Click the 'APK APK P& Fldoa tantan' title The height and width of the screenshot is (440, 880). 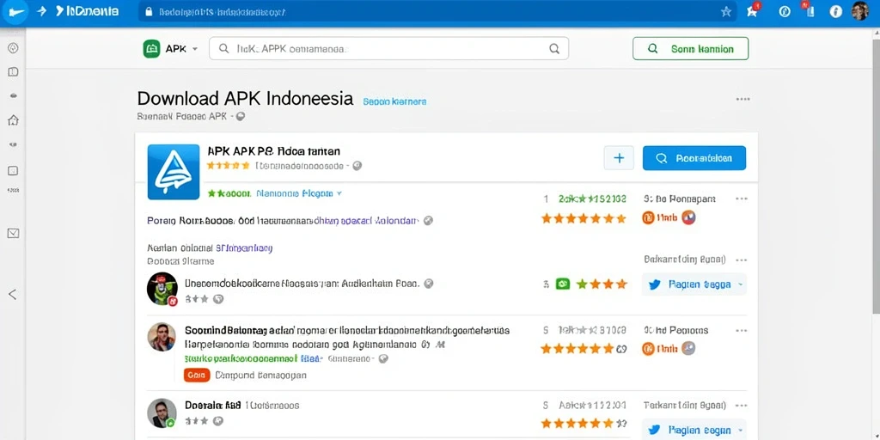273,151
